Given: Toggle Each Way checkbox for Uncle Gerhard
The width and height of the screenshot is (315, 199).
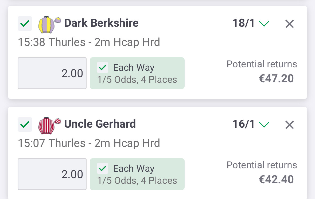Looking at the screenshot, I should click(x=103, y=169).
